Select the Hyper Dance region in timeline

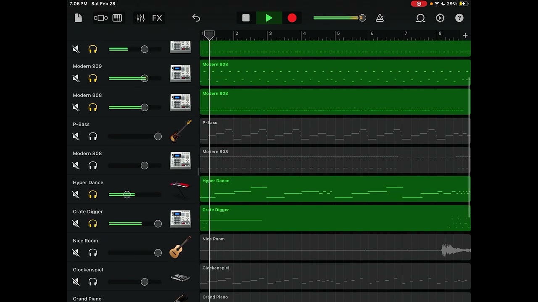click(335, 189)
